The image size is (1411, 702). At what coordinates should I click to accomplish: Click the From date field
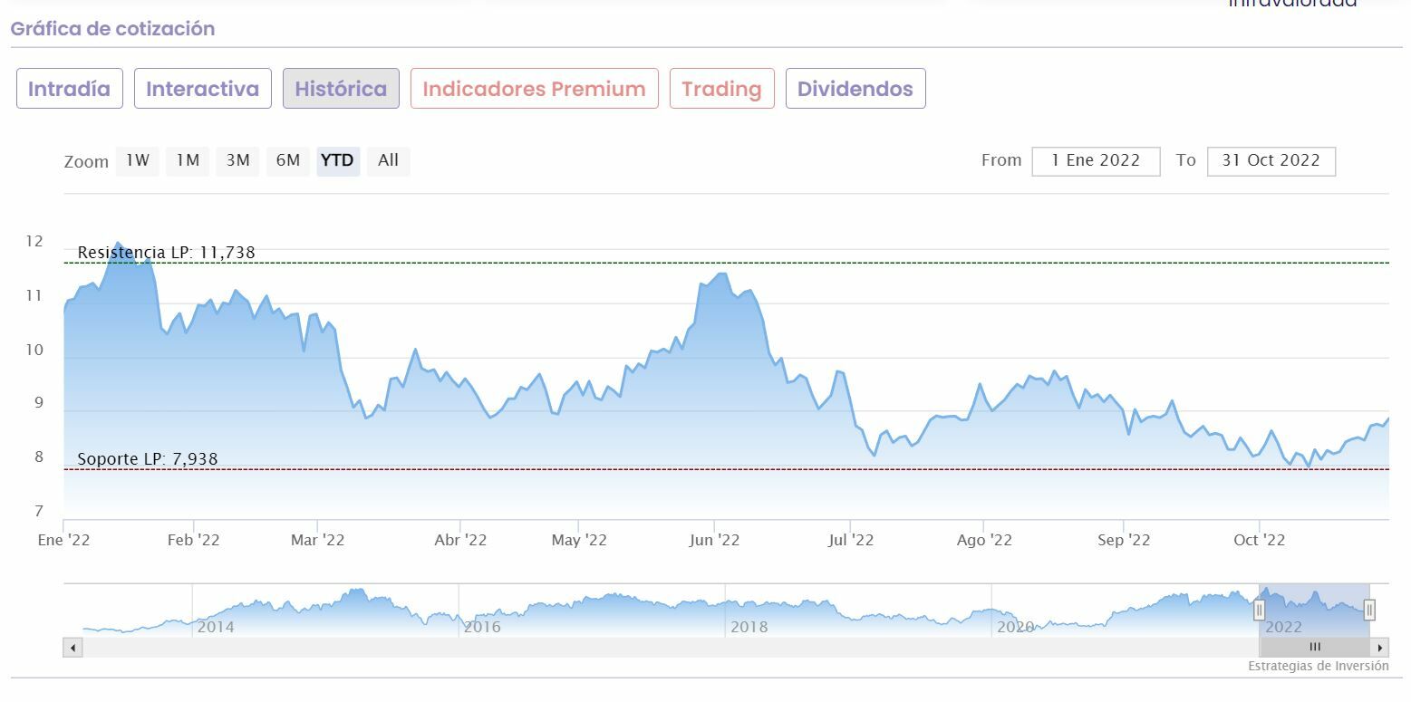(x=1096, y=161)
